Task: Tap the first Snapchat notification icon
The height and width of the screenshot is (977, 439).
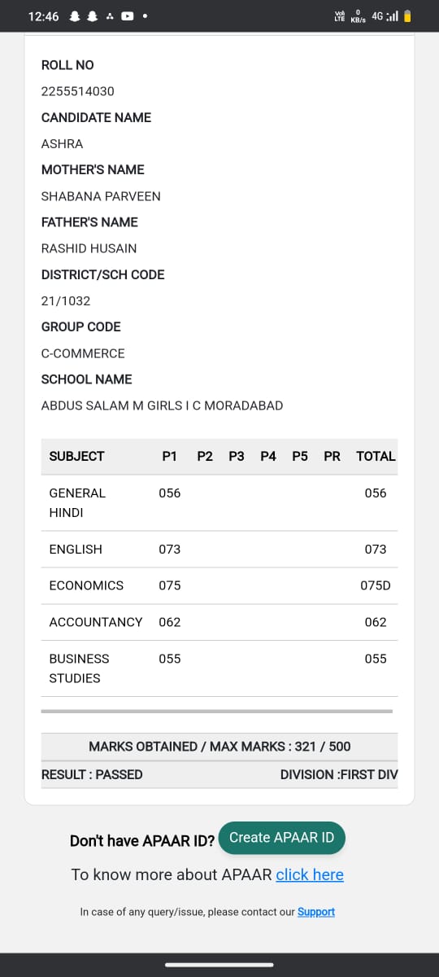Action: tap(76, 16)
